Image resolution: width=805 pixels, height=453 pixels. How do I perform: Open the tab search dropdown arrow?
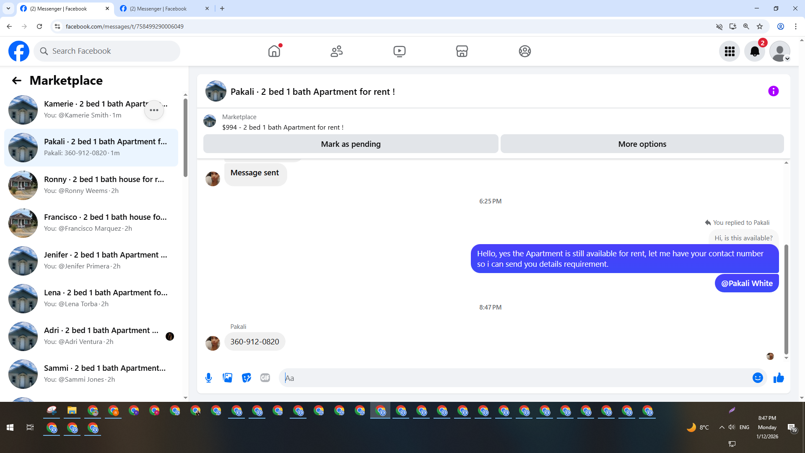[x=8, y=8]
